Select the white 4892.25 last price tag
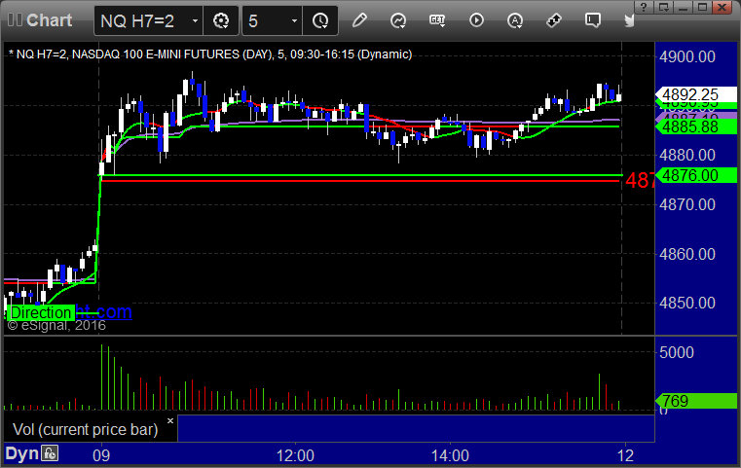 695,94
